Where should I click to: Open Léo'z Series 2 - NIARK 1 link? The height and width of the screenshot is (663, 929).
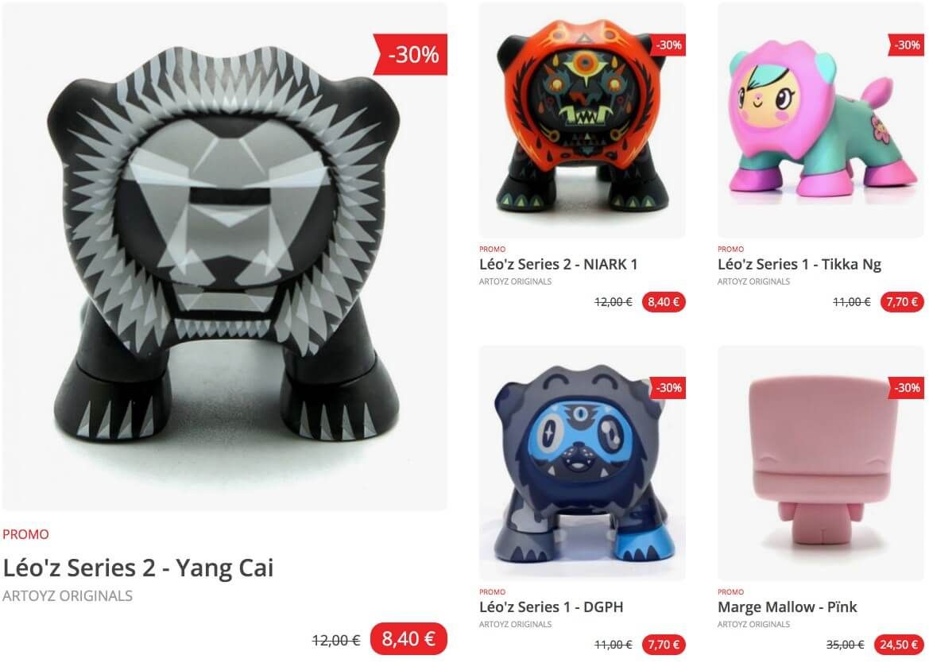pyautogui.click(x=558, y=264)
